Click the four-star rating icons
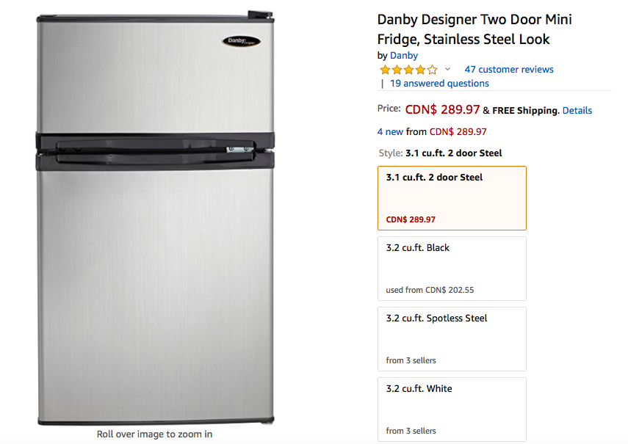This screenshot has height=444, width=628. click(408, 70)
